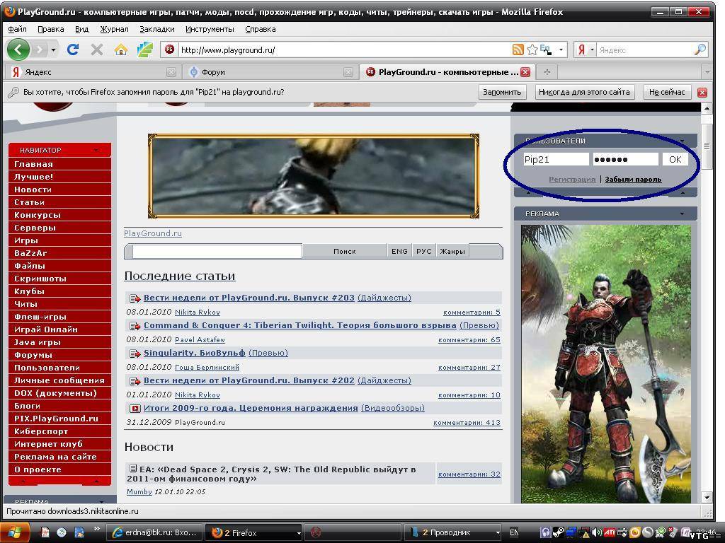Click the Pip21 username field
This screenshot has width=725, height=543.
point(555,159)
